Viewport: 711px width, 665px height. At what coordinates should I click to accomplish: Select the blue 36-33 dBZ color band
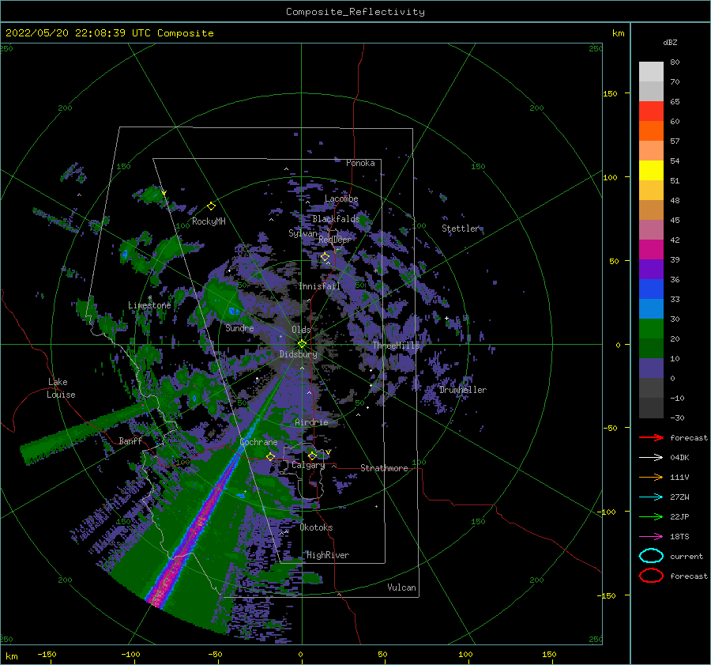pos(651,289)
